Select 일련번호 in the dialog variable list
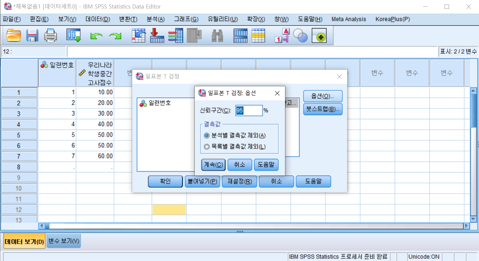The image size is (479, 261). click(160, 103)
